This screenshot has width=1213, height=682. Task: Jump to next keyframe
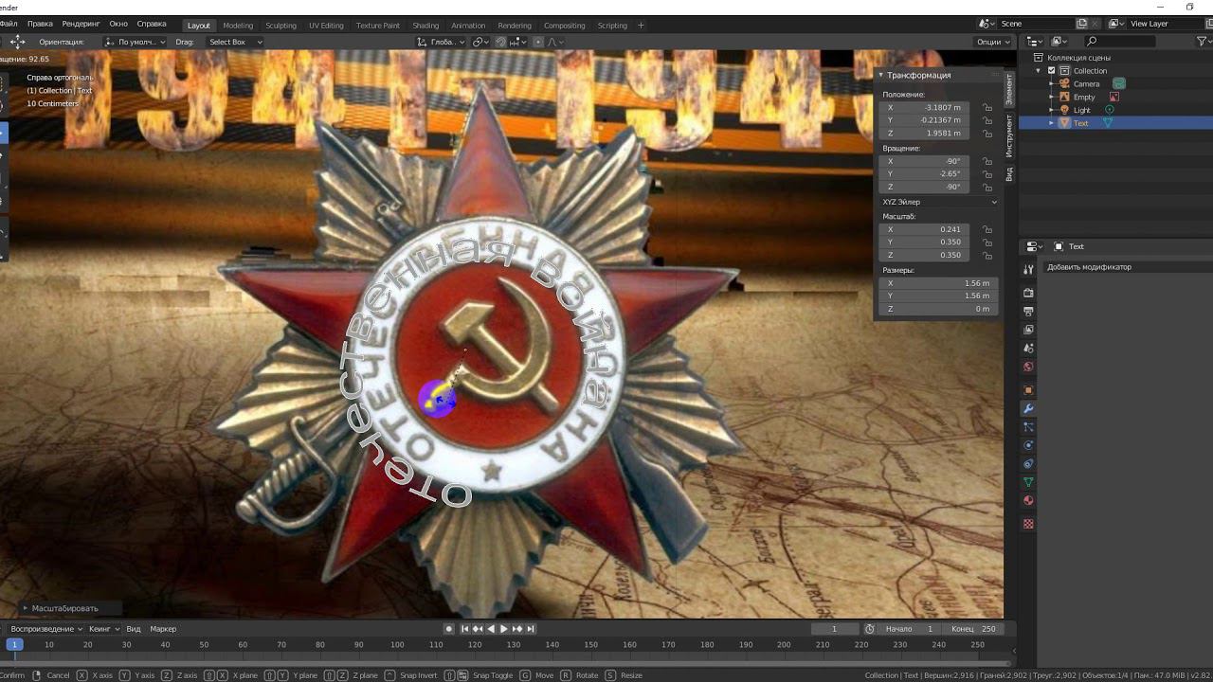pyautogui.click(x=517, y=629)
